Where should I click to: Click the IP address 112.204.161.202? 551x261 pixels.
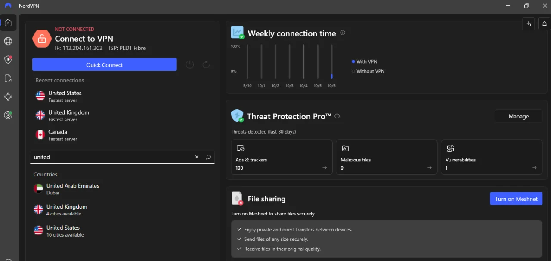(79, 48)
